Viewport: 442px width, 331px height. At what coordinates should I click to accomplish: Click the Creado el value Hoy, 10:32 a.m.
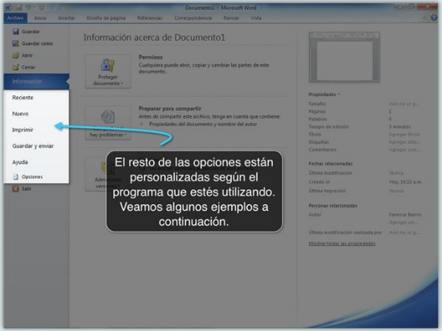(x=406, y=182)
